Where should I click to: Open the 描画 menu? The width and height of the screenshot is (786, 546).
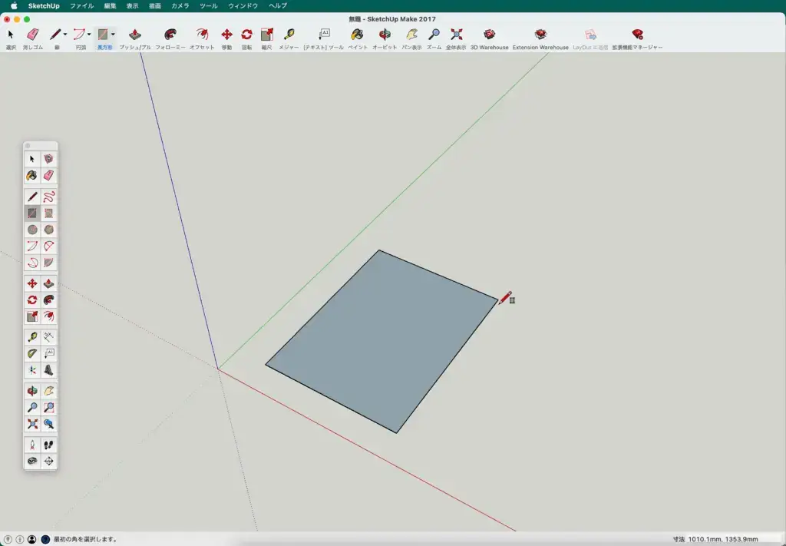[x=155, y=6]
